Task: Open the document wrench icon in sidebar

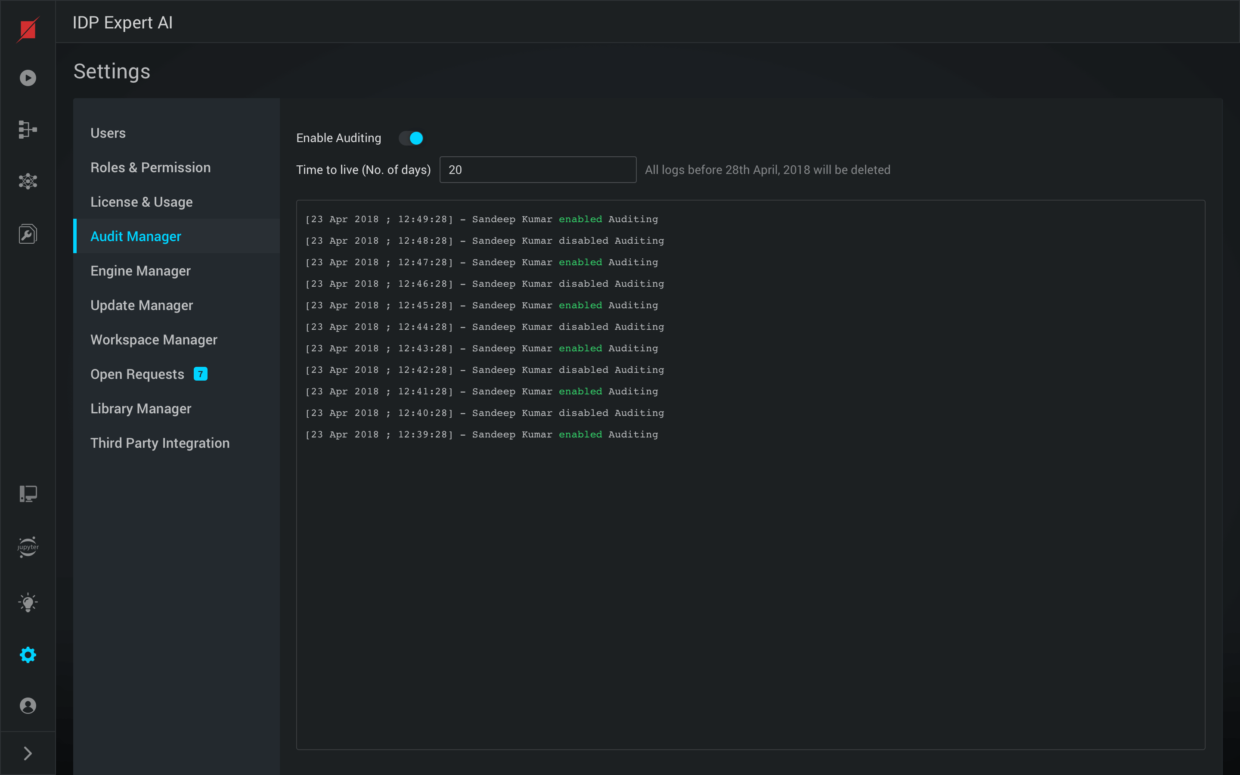Action: tap(28, 234)
